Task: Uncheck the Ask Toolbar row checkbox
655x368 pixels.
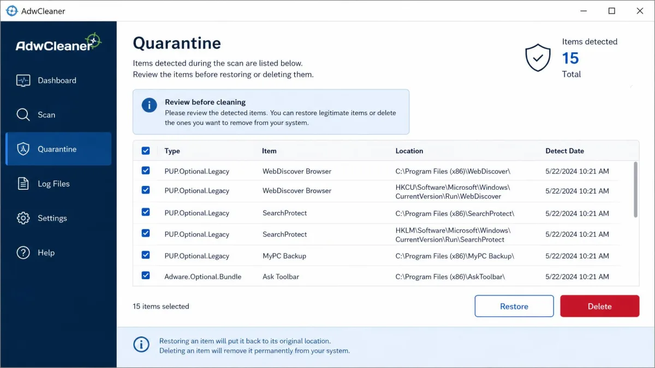Action: 146,276
